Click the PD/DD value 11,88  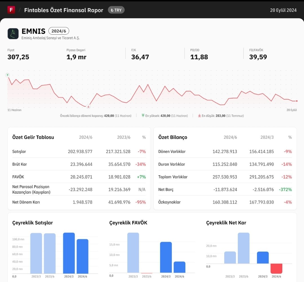(199, 57)
